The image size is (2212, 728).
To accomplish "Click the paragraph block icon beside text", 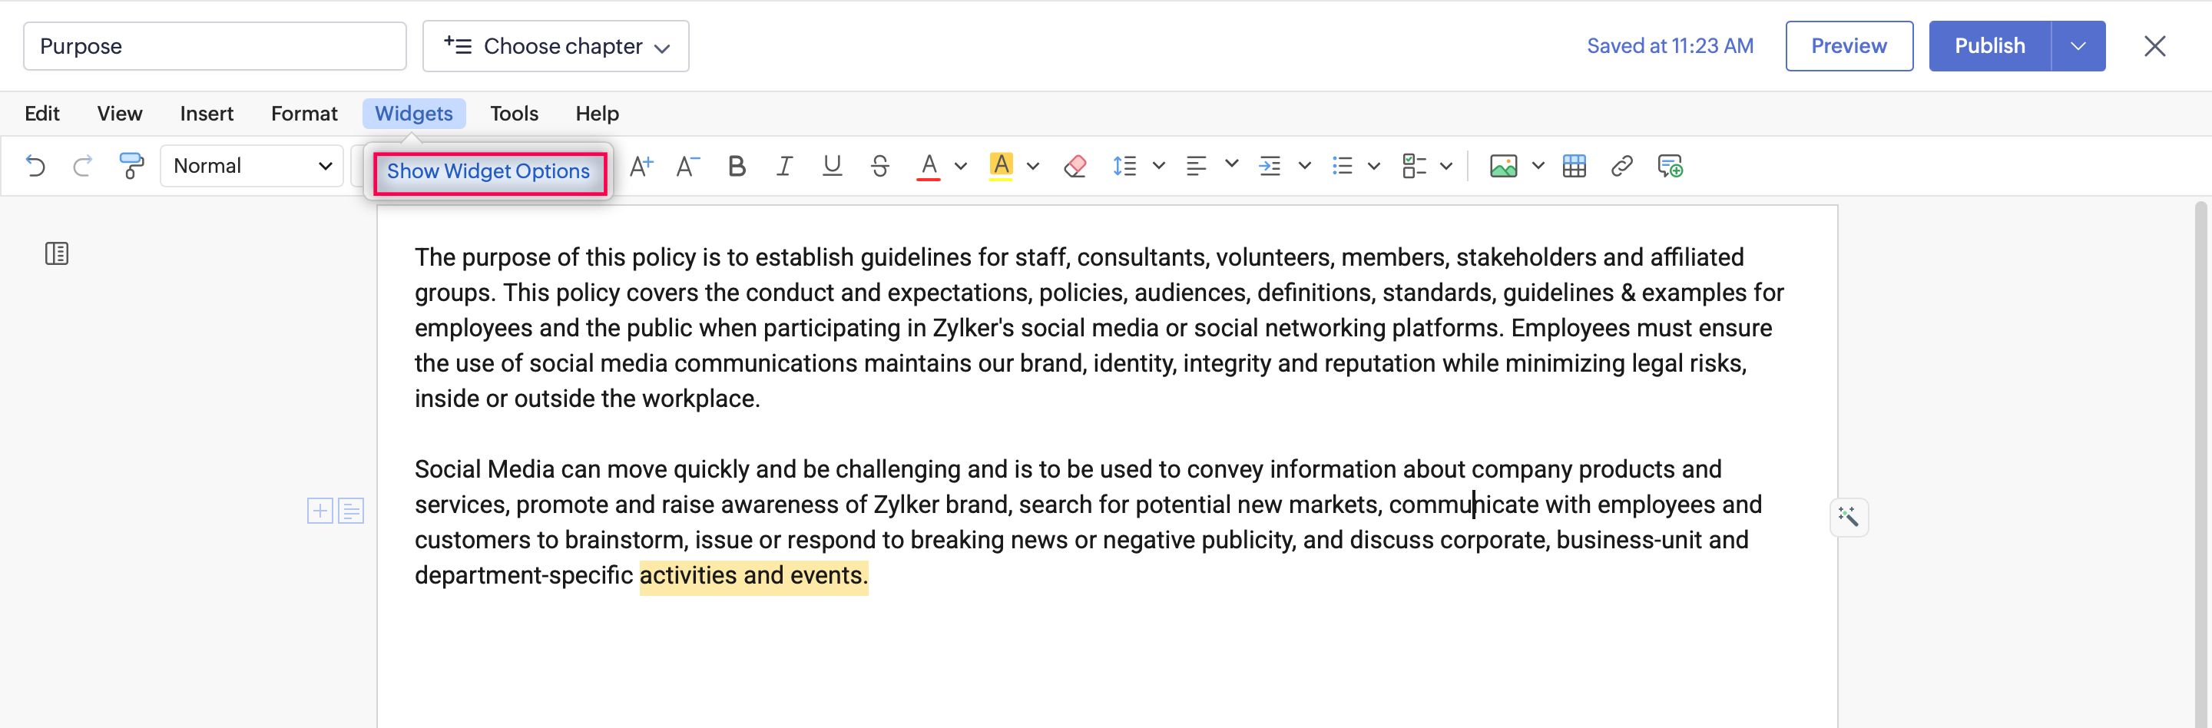I will pyautogui.click(x=351, y=511).
